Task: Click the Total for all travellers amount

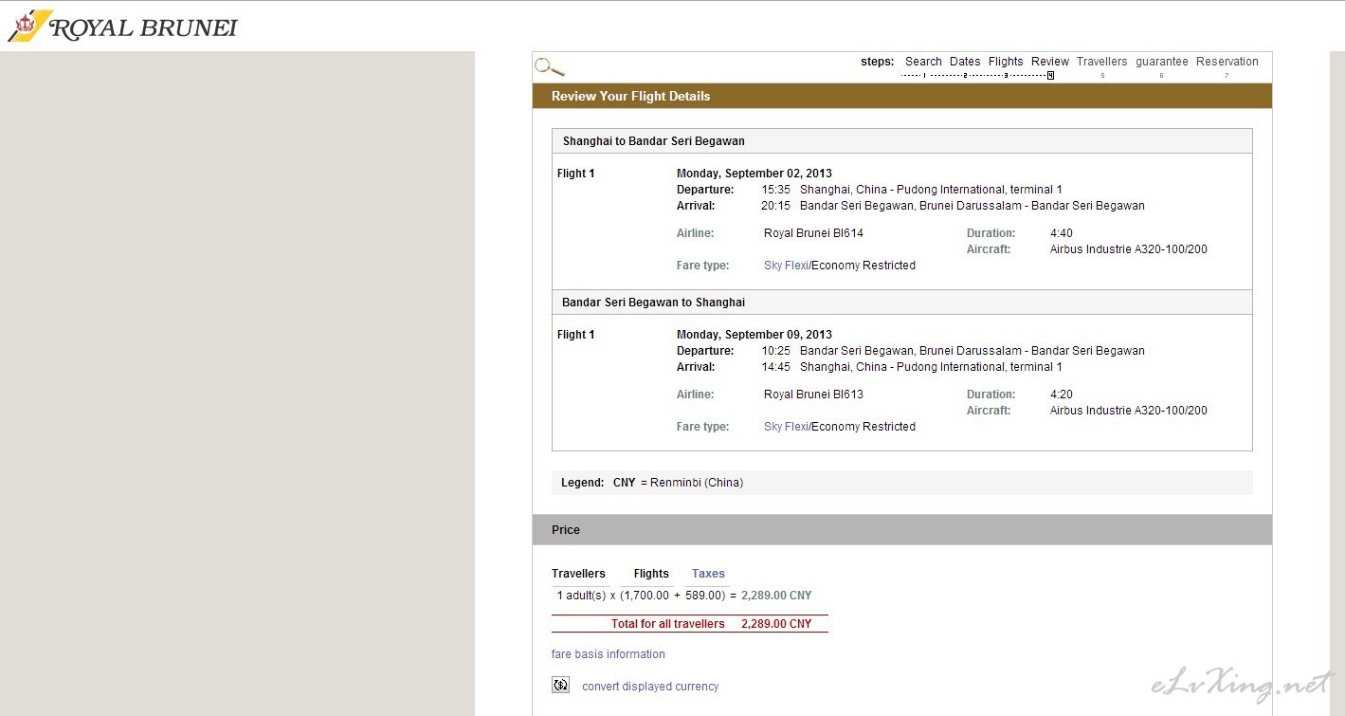Action: [x=776, y=624]
